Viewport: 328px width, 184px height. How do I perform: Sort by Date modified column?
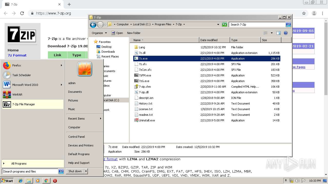tap(214, 40)
